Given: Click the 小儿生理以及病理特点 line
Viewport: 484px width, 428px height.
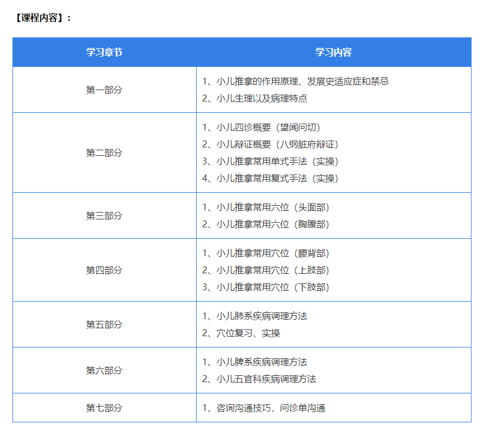Looking at the screenshot, I should point(255,99).
